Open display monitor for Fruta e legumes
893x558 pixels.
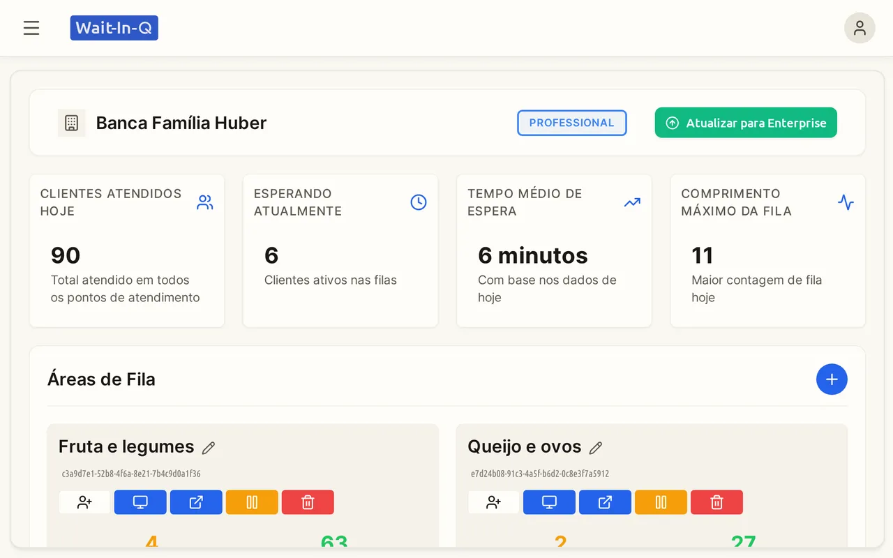click(140, 502)
